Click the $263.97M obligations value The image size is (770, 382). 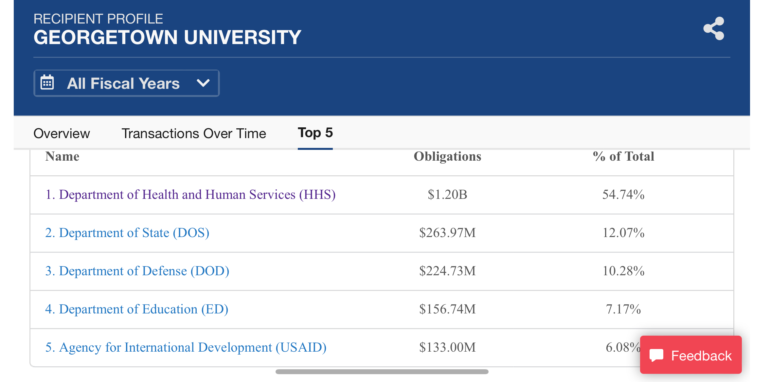447,233
